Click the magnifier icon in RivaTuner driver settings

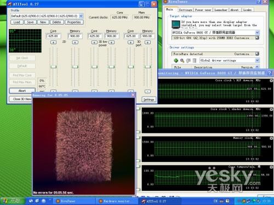click(182, 61)
